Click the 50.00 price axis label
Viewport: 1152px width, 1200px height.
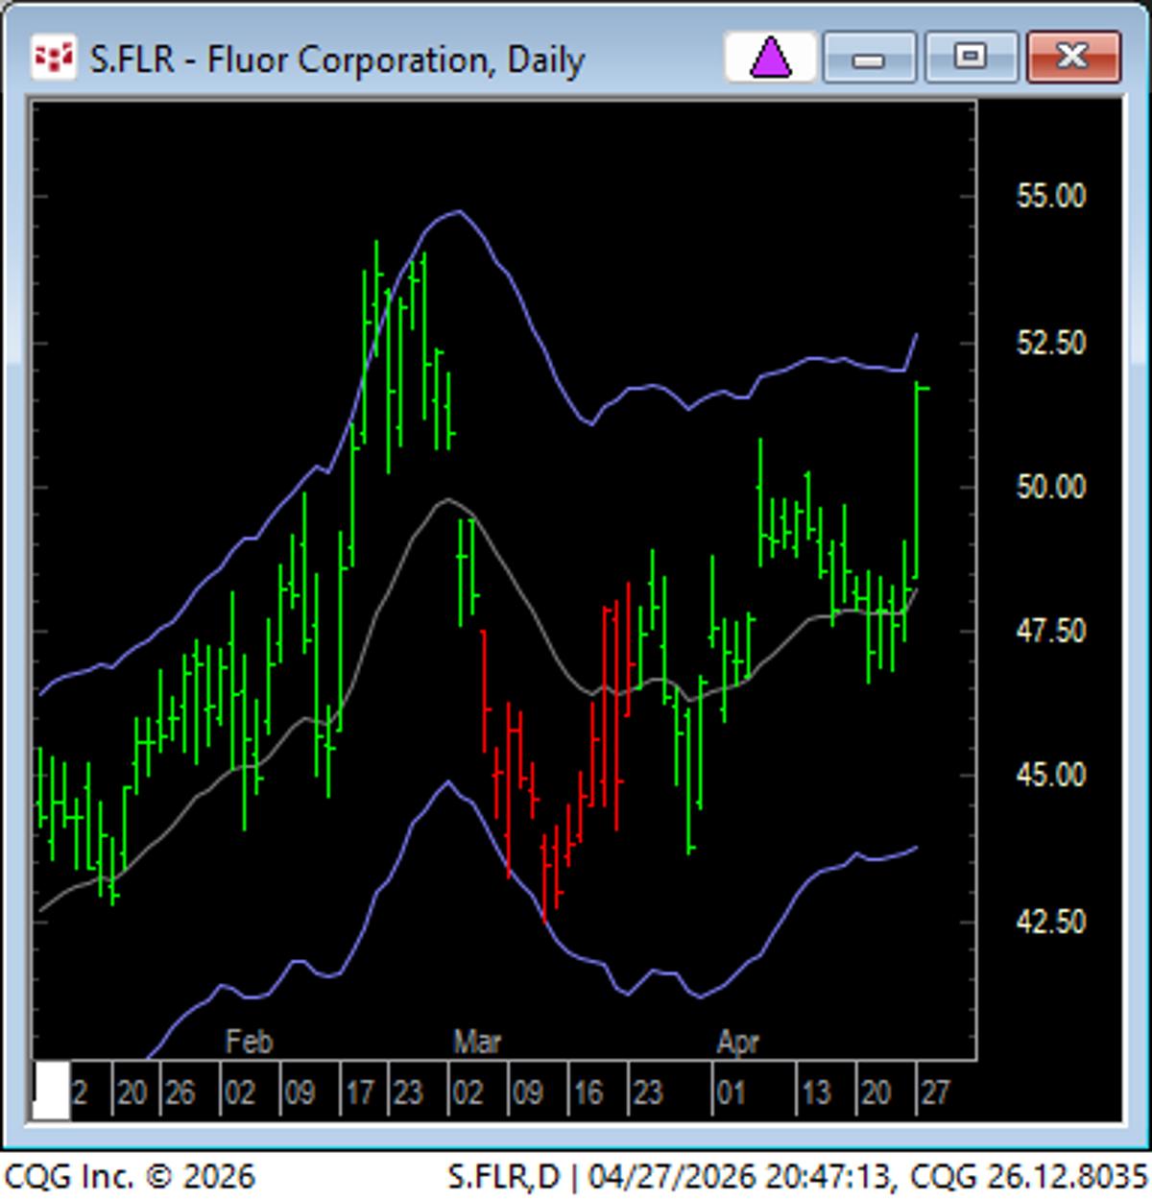(x=1051, y=486)
